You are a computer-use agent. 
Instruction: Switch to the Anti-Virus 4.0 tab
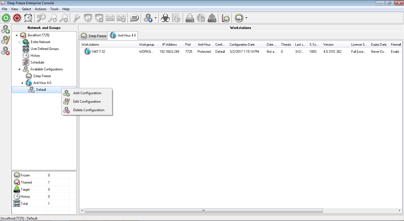click(x=123, y=36)
